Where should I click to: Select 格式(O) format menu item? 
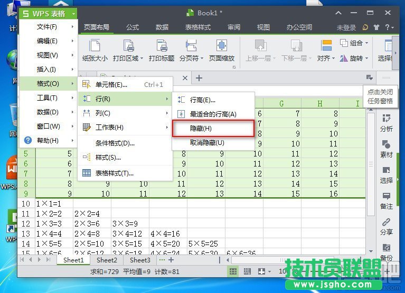pyautogui.click(x=49, y=83)
